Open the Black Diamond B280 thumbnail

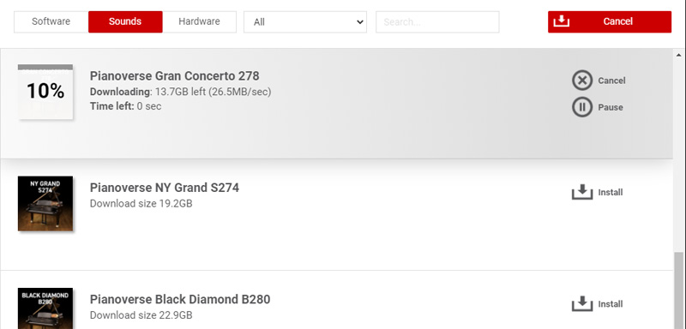45,308
